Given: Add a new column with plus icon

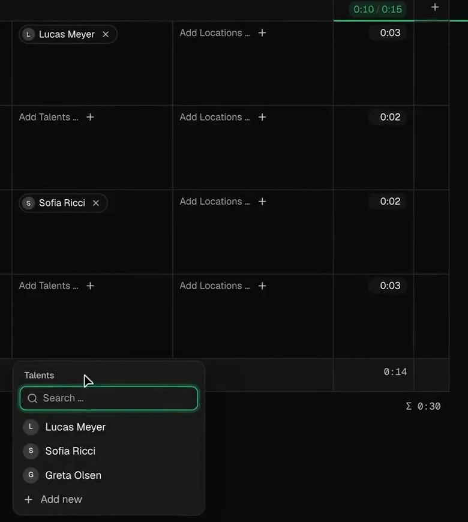Looking at the screenshot, I should [x=435, y=7].
